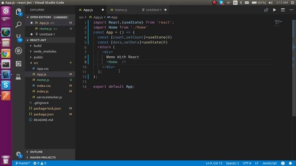
Task: Open Home.js in the src folder tree
Action: 50,80
